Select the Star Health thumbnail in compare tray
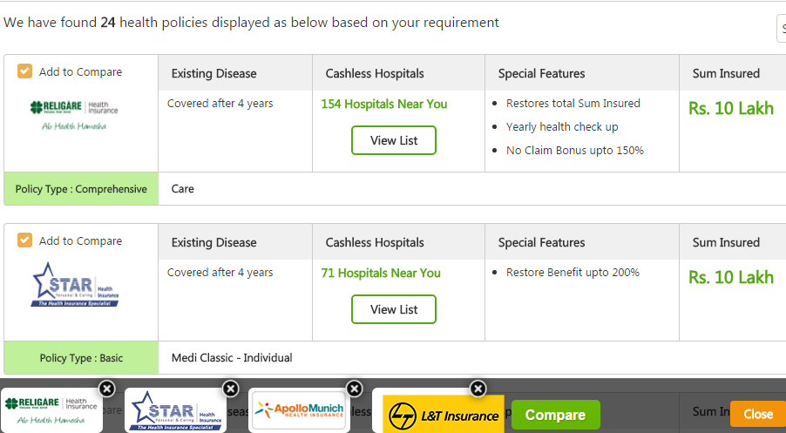 [x=175, y=410]
